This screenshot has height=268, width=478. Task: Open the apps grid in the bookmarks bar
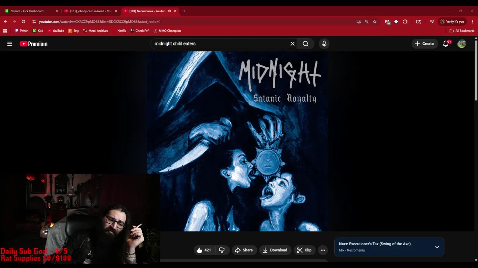click(5, 31)
